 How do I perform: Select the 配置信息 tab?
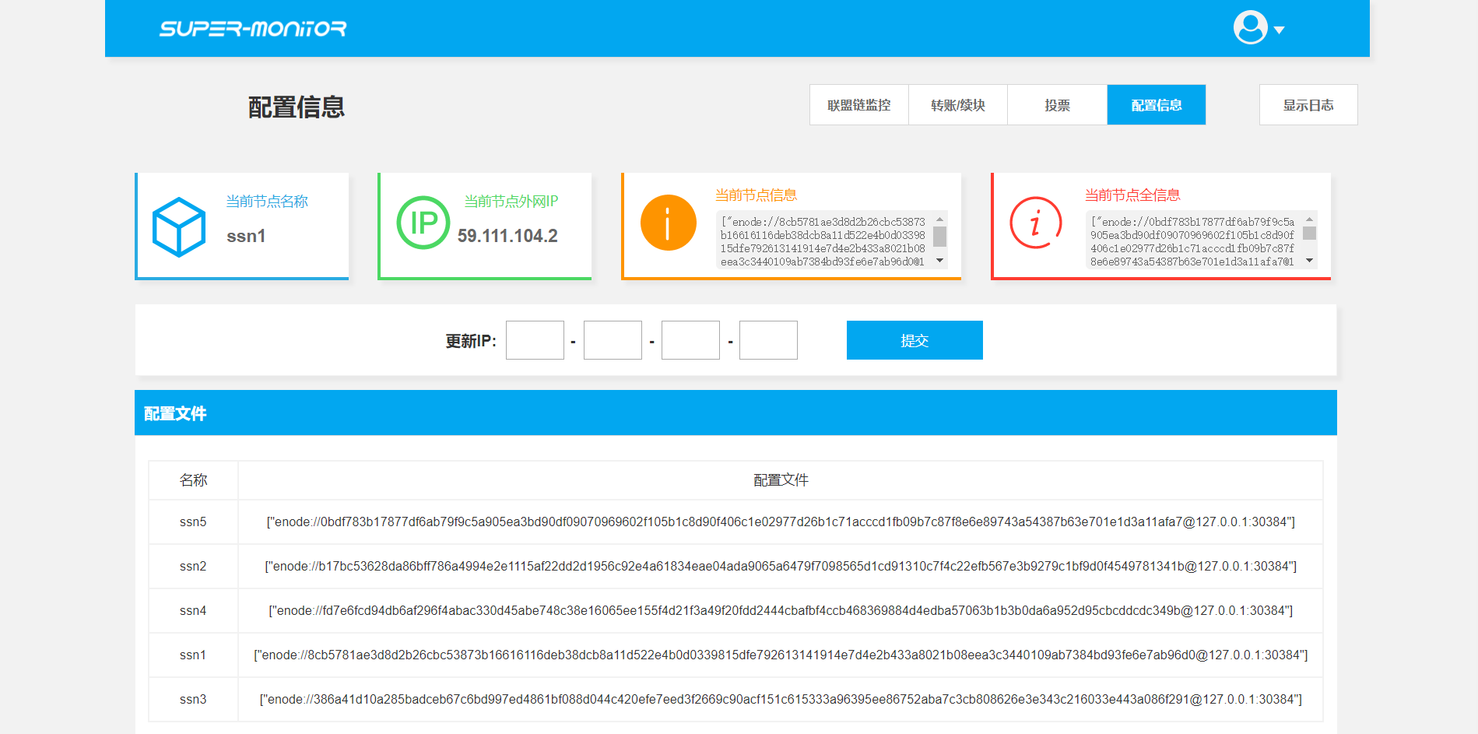(x=1156, y=105)
